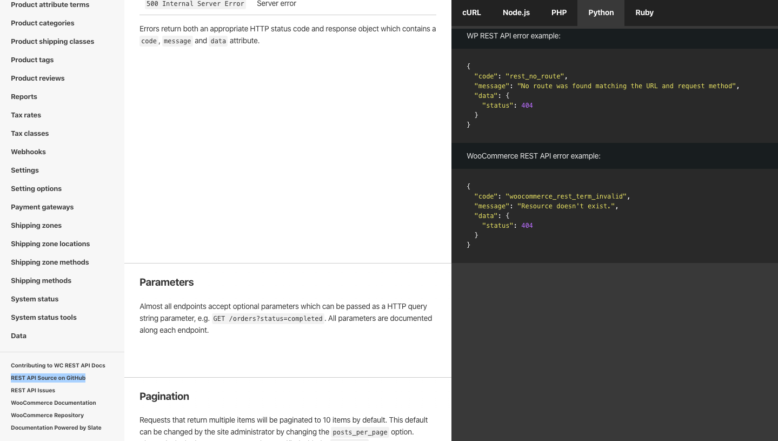
Task: Open the Shipping zones section
Action: [x=36, y=225]
